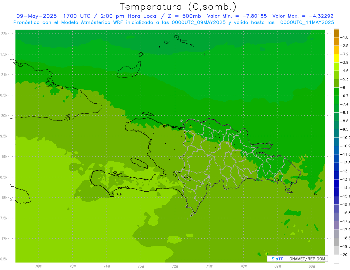Click the -20 colorbar value
This screenshot has width=350, height=270.
344,255
